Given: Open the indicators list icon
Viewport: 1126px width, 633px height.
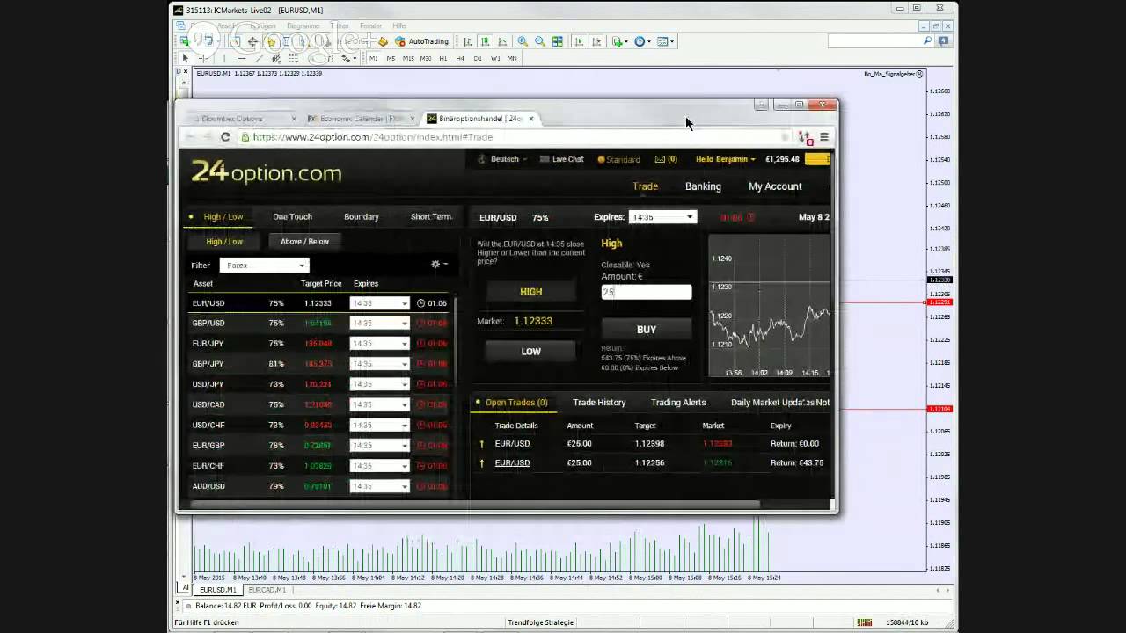Looking at the screenshot, I should pos(618,41).
